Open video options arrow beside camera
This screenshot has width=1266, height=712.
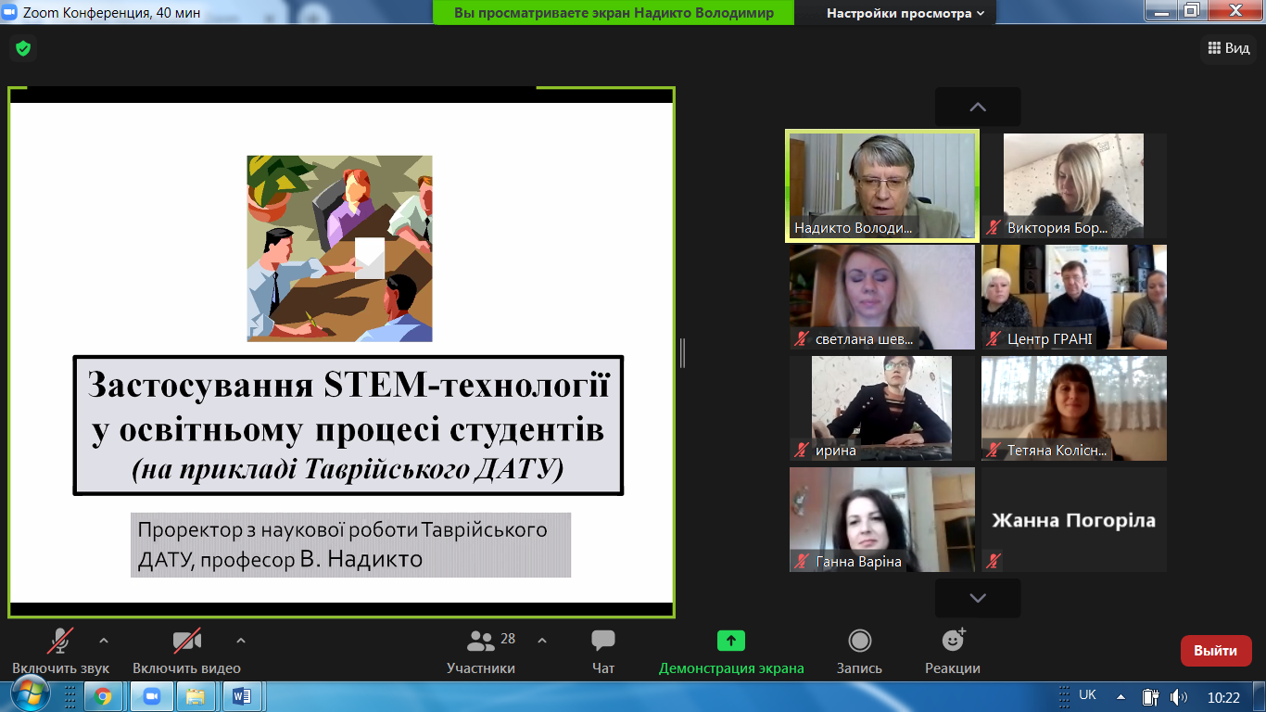tap(241, 641)
